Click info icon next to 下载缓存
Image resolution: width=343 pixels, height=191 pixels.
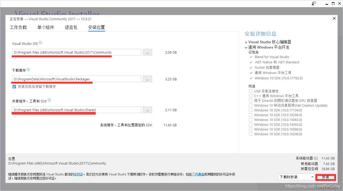pyautogui.click(x=28, y=70)
